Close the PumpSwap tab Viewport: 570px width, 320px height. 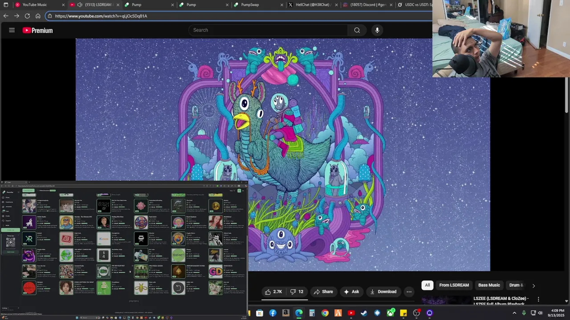tap(282, 5)
